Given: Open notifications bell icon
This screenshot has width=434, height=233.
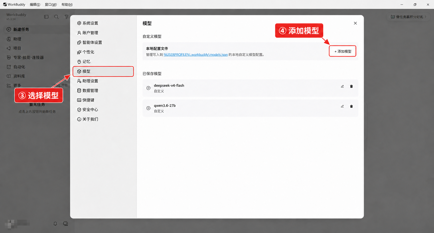Looking at the screenshot, I should point(55,224).
